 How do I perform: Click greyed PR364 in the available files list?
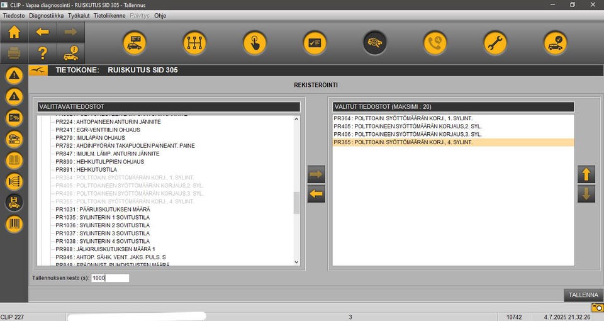click(125, 177)
